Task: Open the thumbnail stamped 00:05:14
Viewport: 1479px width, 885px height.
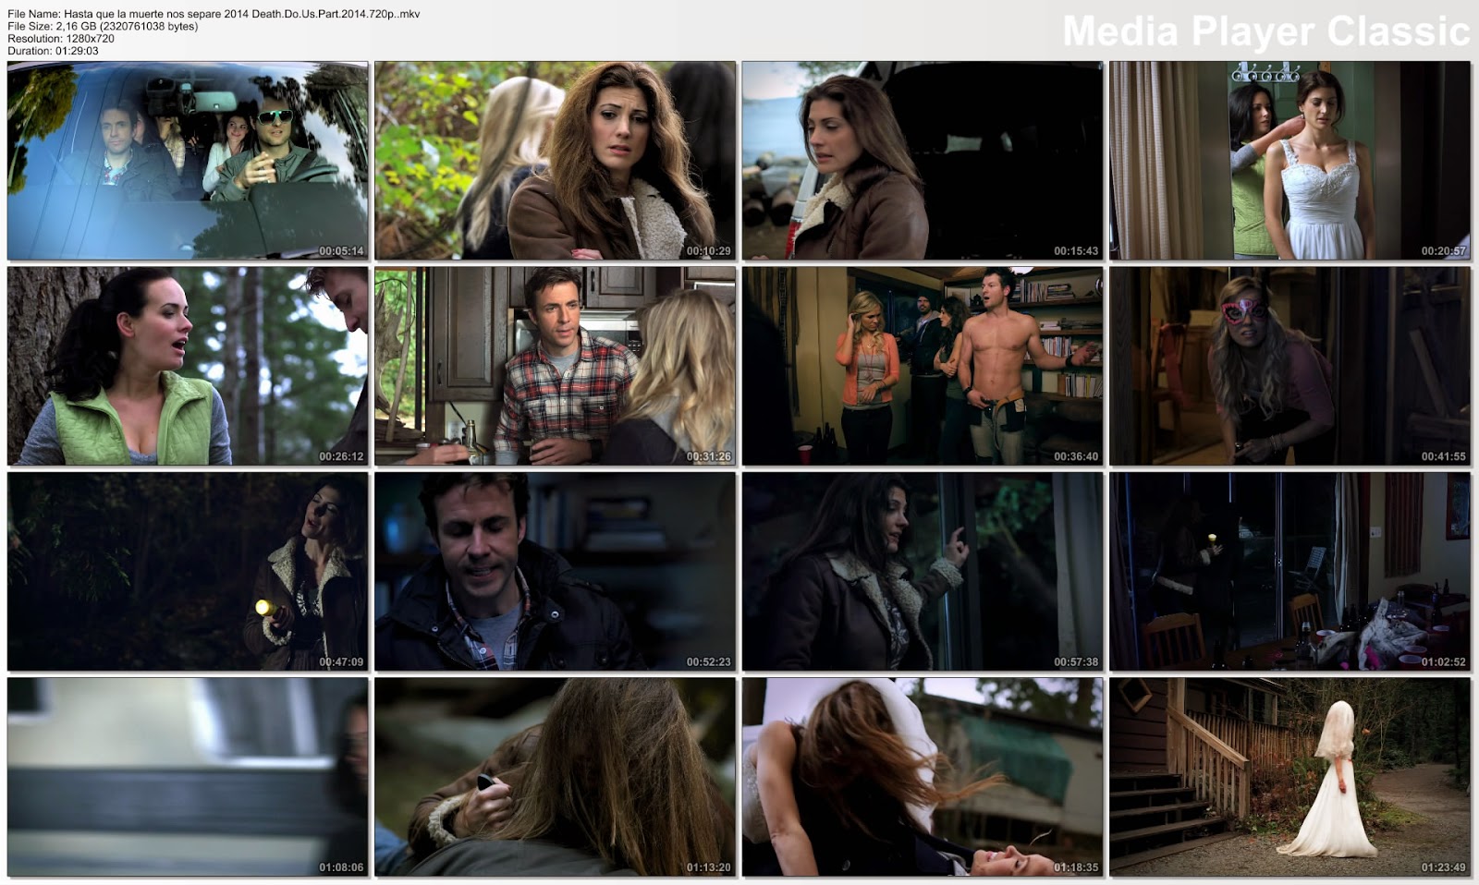Action: pos(188,161)
